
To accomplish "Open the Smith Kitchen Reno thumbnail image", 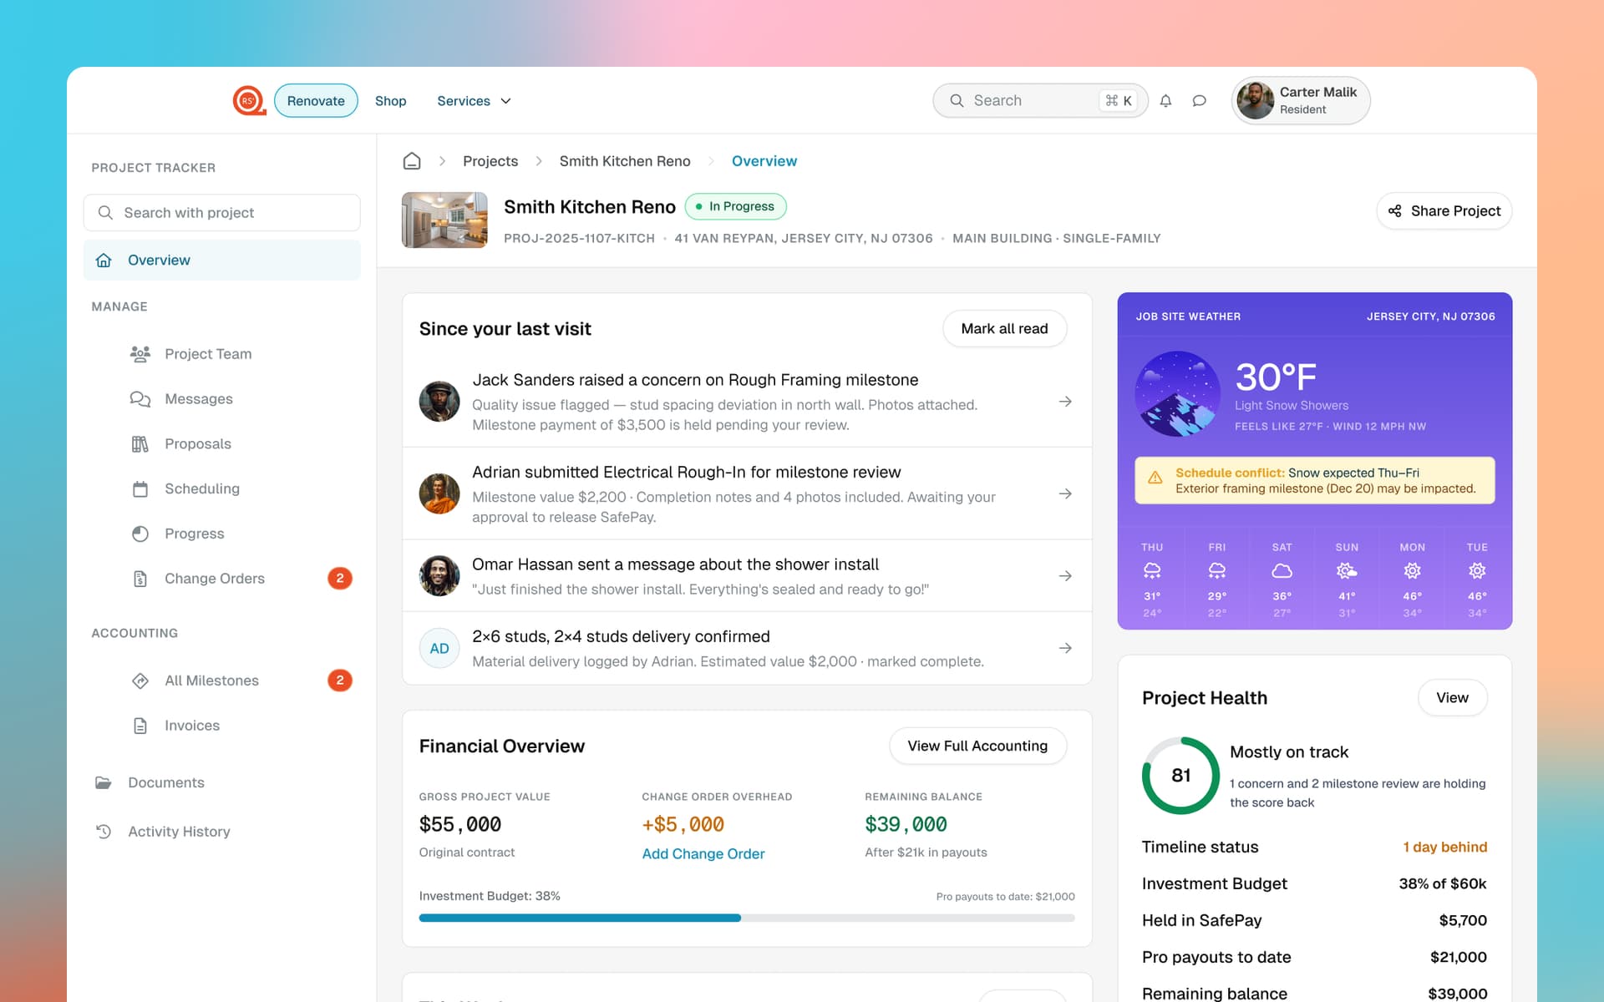I will coord(444,220).
